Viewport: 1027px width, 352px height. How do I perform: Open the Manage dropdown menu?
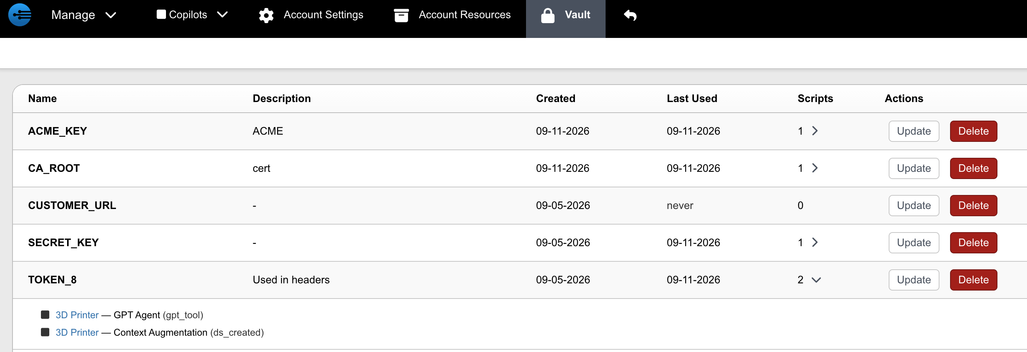(83, 15)
